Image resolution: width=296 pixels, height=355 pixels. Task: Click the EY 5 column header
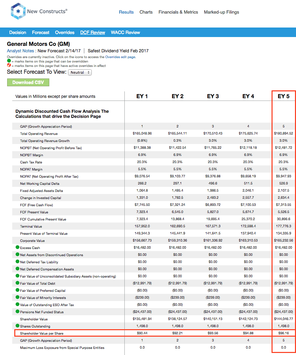pos(283,96)
